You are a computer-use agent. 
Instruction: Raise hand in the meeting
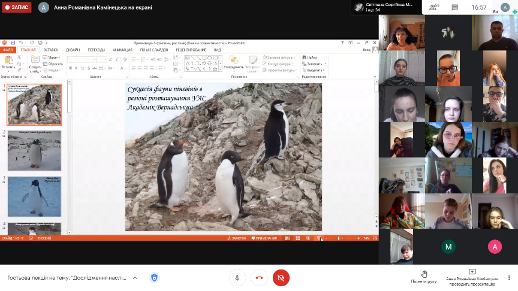pos(424,274)
